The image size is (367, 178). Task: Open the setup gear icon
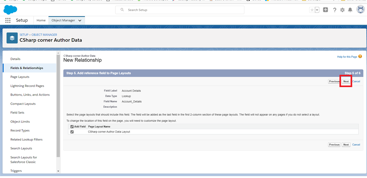click(342, 10)
